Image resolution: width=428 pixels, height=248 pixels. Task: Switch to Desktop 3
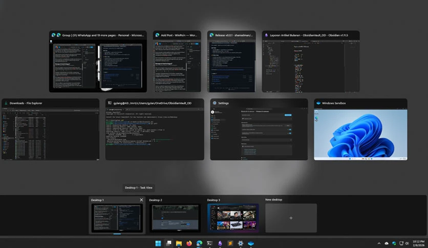pos(233,218)
